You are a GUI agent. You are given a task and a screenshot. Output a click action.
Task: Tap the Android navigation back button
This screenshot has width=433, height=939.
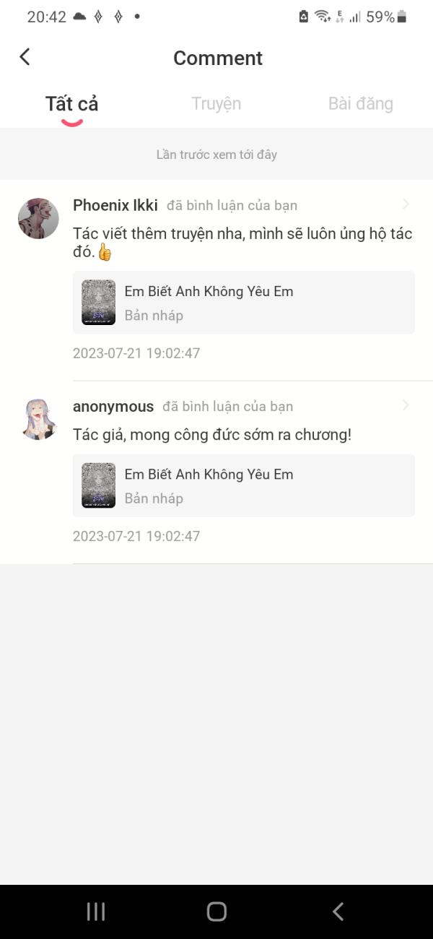[338, 912]
